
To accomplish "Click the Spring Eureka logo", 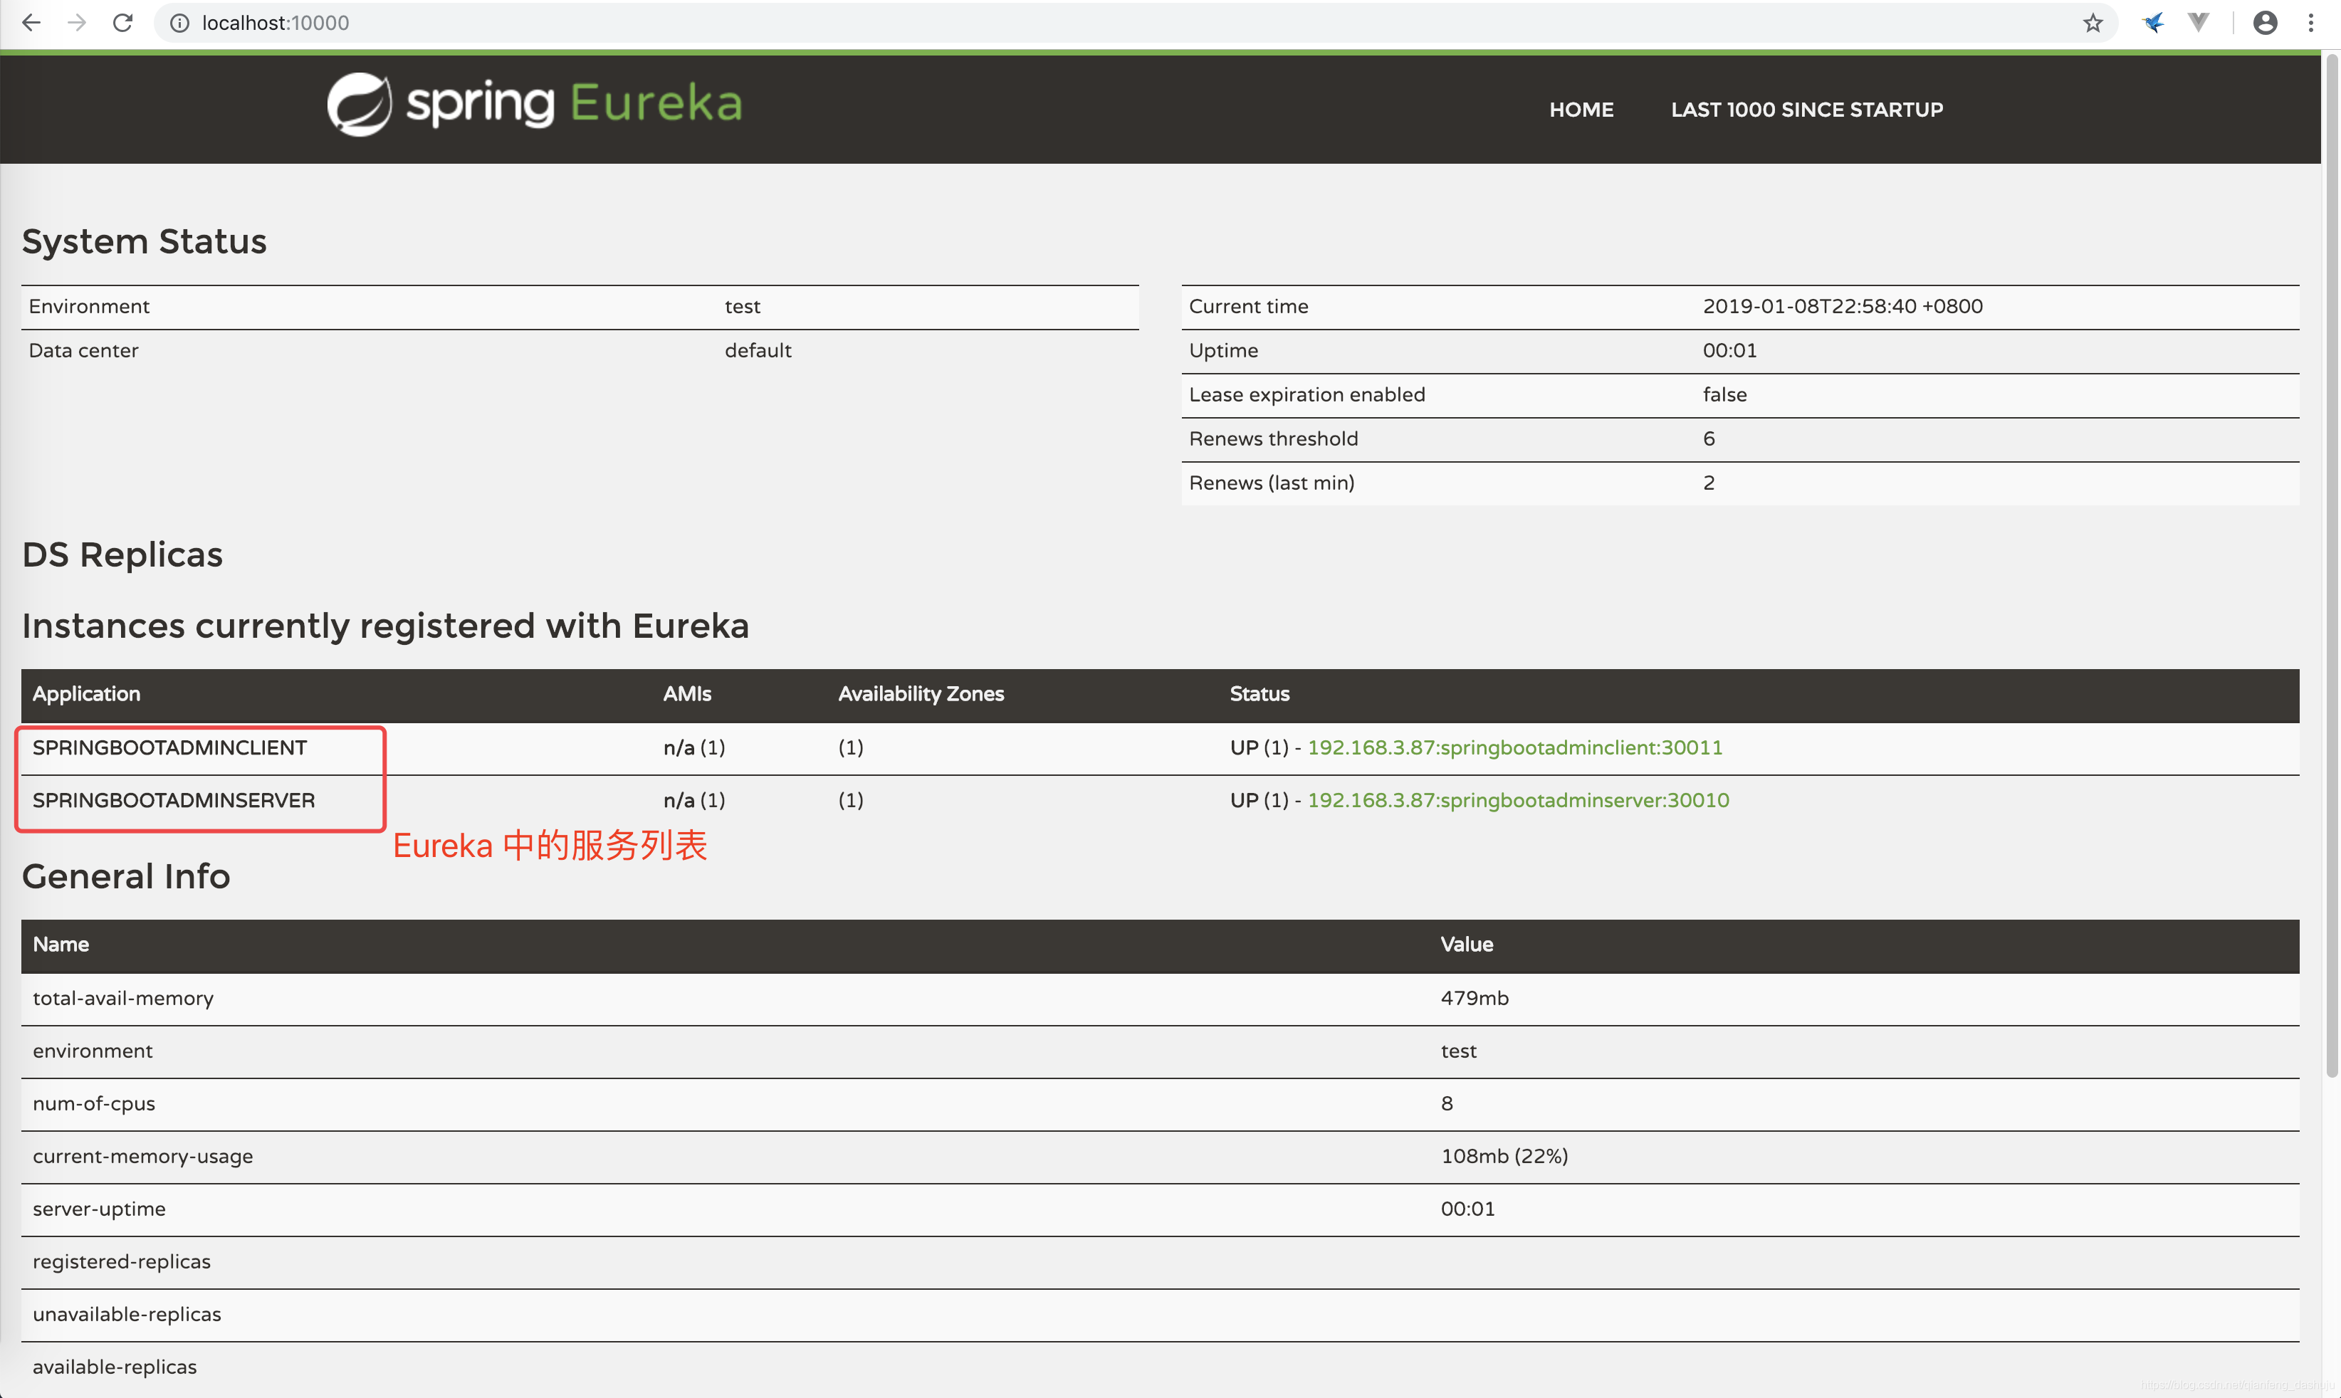I will pyautogui.click(x=534, y=105).
